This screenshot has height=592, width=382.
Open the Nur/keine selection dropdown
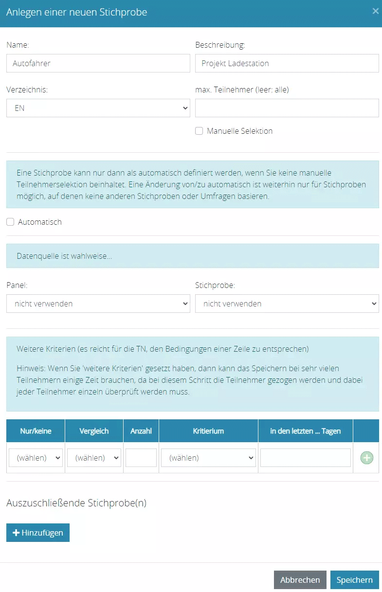(36, 458)
